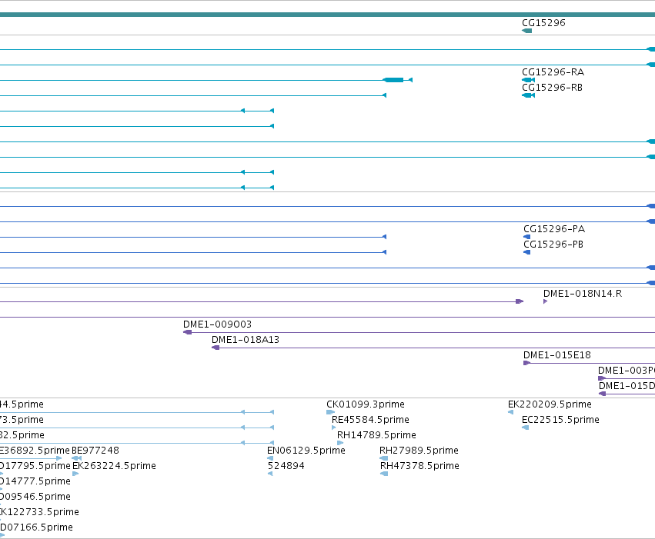Select the DME1-018N14.R feature label
The width and height of the screenshot is (655, 539).
point(583,294)
